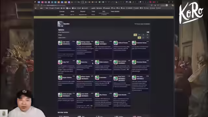This screenshot has height=117, width=208.
Task: Select the highlighted All stage filter
Action: coord(135,35)
